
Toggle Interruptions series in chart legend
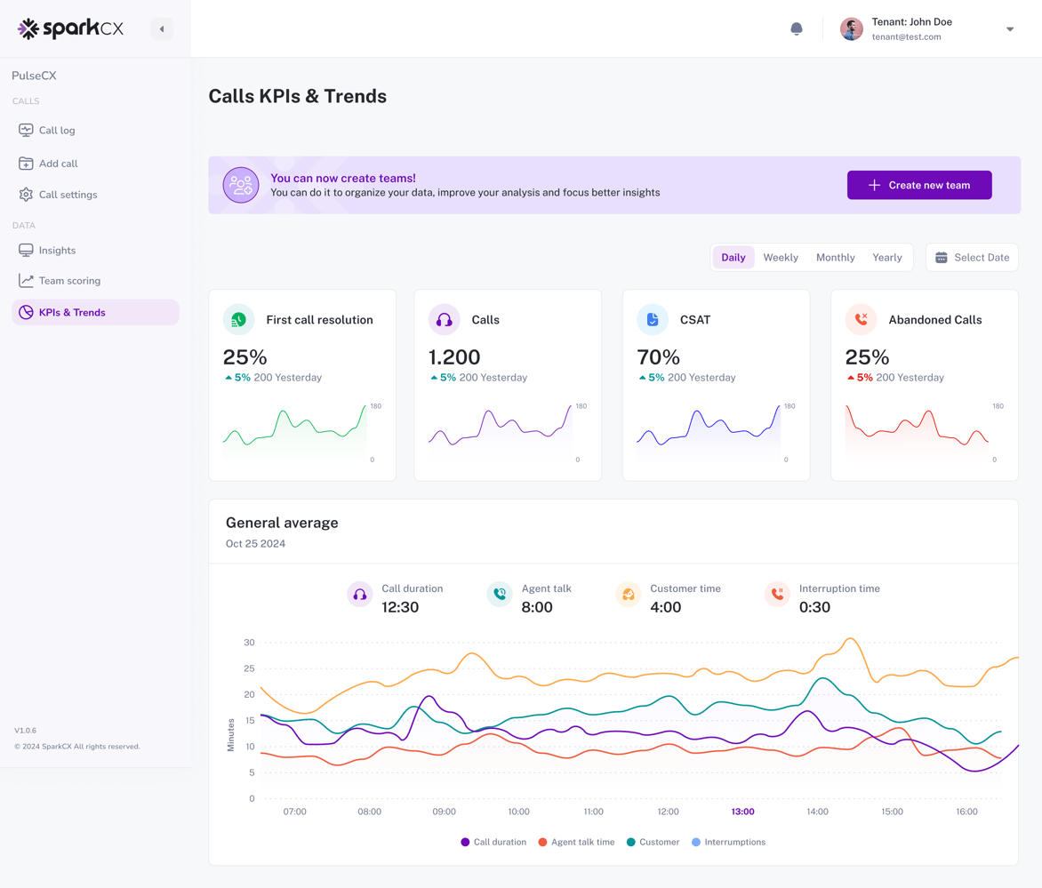click(x=728, y=842)
